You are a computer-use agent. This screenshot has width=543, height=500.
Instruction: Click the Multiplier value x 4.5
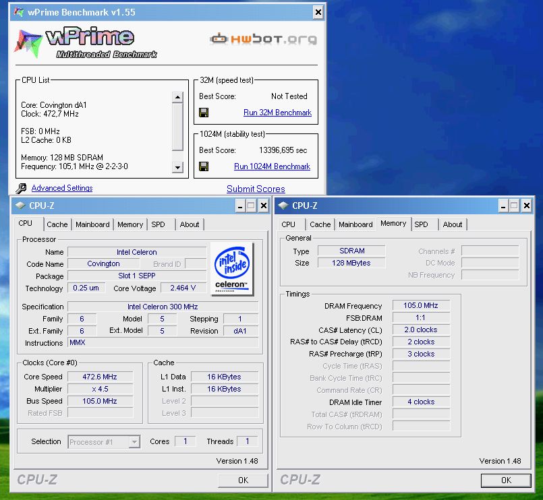pyautogui.click(x=100, y=389)
